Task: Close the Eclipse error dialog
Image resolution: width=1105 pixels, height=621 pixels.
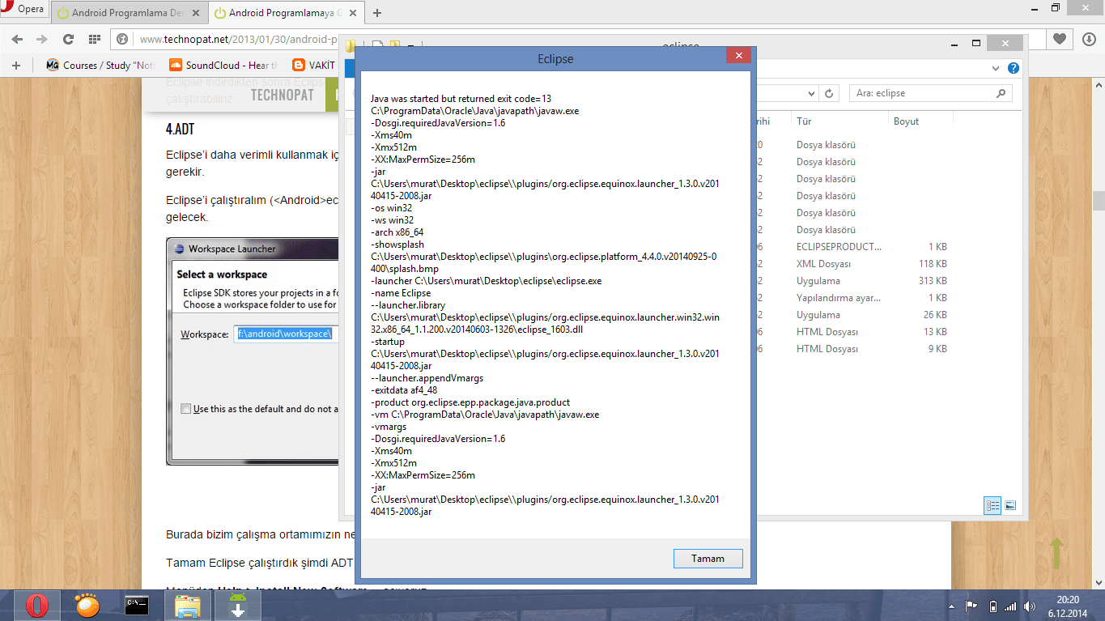Action: pos(737,55)
